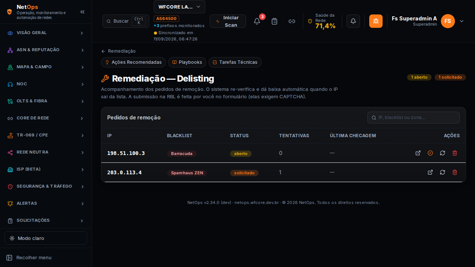The image size is (475, 267).
Task: Click IP cell 203.0.113.4
Action: [124, 172]
